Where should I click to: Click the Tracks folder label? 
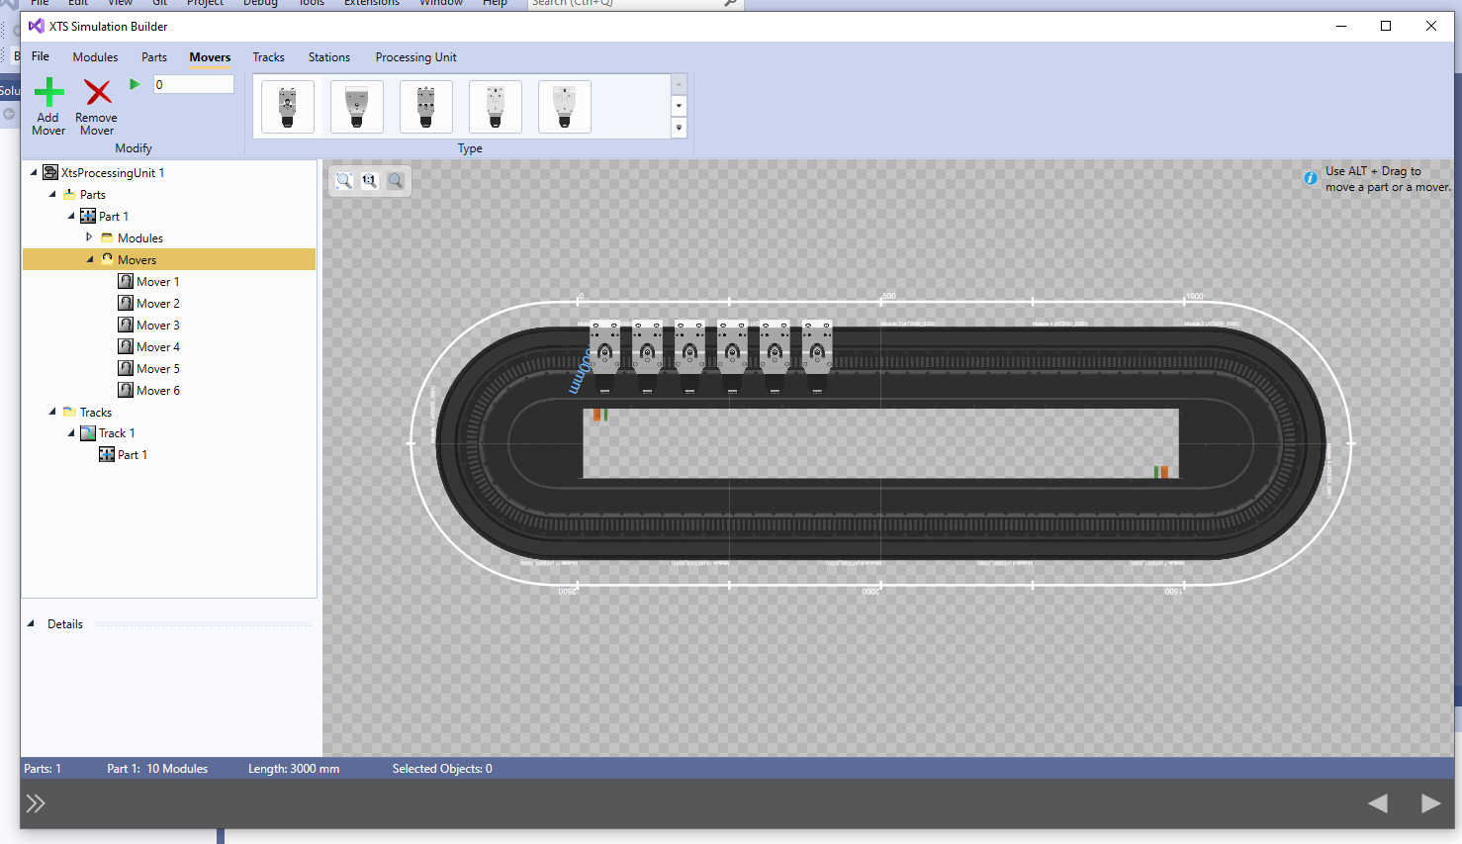coord(96,413)
